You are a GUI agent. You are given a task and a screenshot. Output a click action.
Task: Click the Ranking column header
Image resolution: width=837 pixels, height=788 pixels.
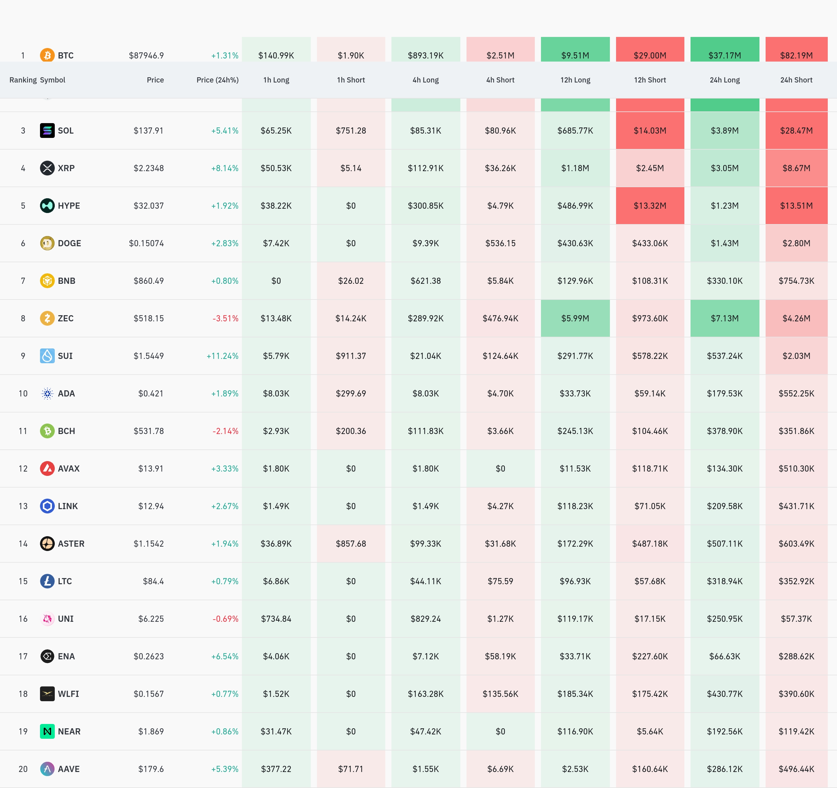pyautogui.click(x=23, y=80)
